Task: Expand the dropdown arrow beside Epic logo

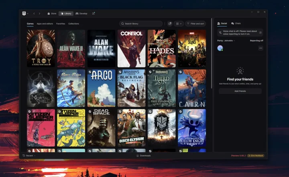Action: [x=28, y=14]
